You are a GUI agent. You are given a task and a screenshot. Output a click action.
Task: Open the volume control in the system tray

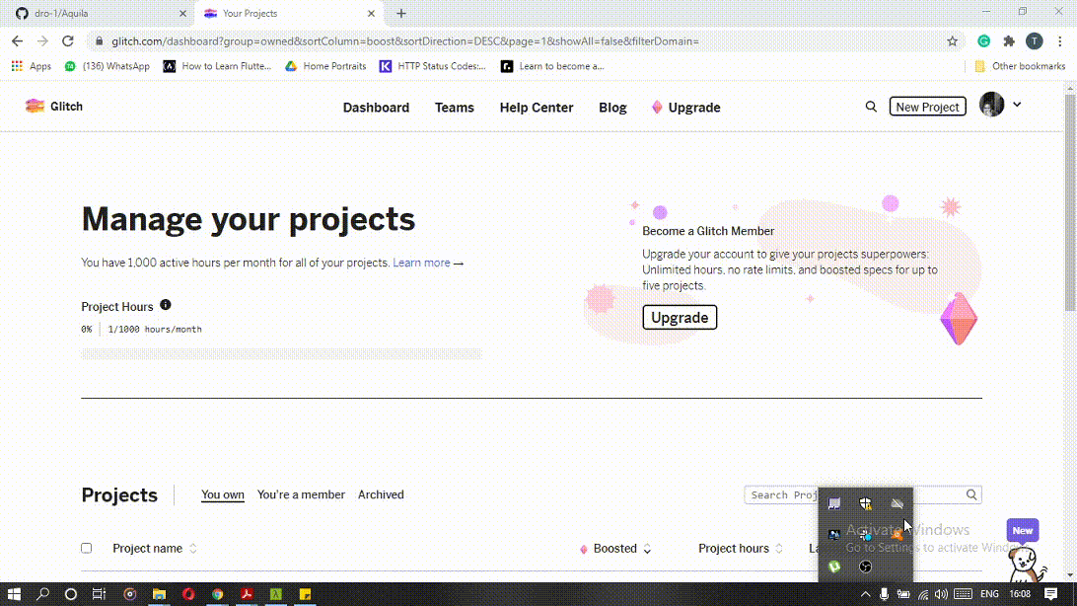[x=941, y=593]
